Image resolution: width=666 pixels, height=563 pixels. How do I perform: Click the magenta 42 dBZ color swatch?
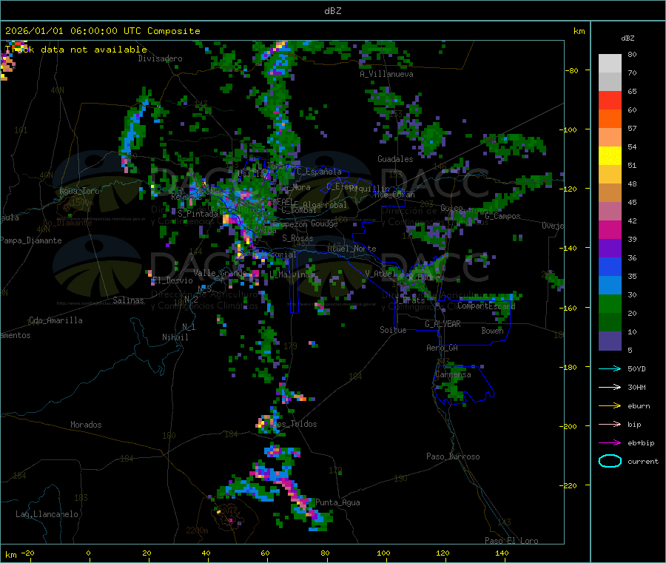[x=610, y=229]
